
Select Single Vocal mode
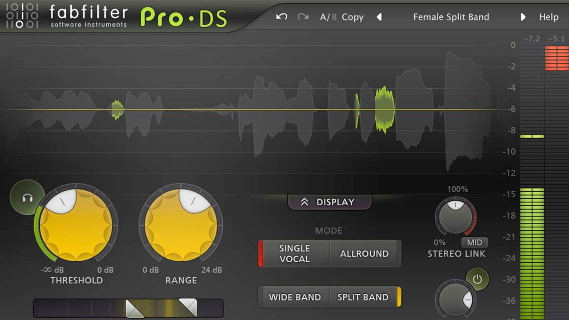click(x=294, y=253)
